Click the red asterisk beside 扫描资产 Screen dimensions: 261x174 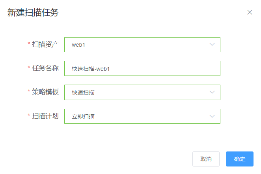(29, 45)
